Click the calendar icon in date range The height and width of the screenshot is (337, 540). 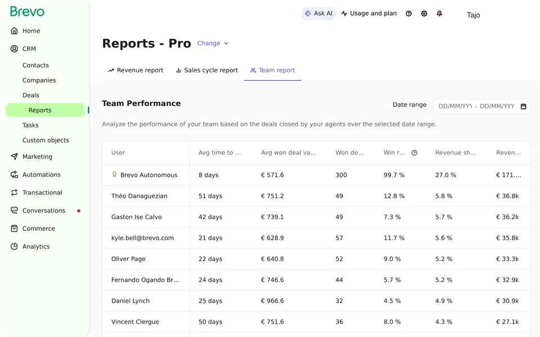click(524, 106)
